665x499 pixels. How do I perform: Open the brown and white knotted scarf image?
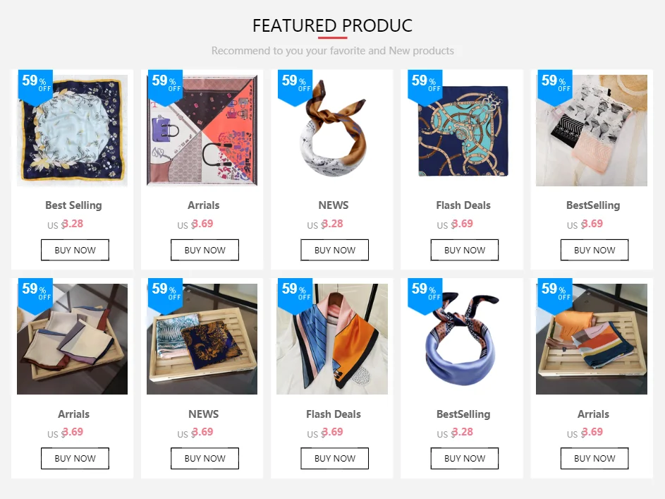tap(332, 131)
